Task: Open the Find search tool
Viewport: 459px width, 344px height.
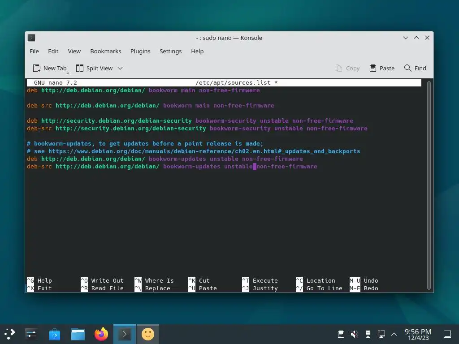Action: 415,68
